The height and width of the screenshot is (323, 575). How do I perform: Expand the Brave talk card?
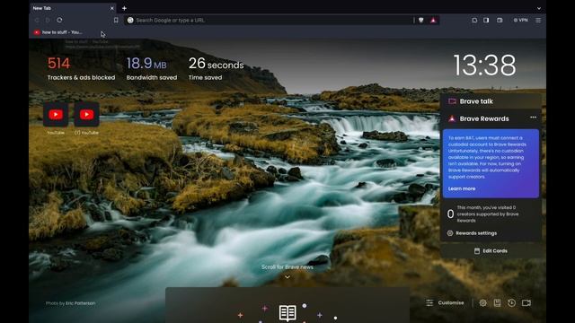click(x=491, y=101)
